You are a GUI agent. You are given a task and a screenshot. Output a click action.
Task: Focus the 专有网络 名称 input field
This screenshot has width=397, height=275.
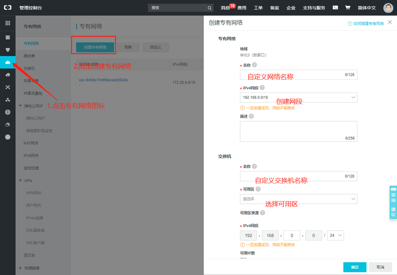[x=298, y=75]
